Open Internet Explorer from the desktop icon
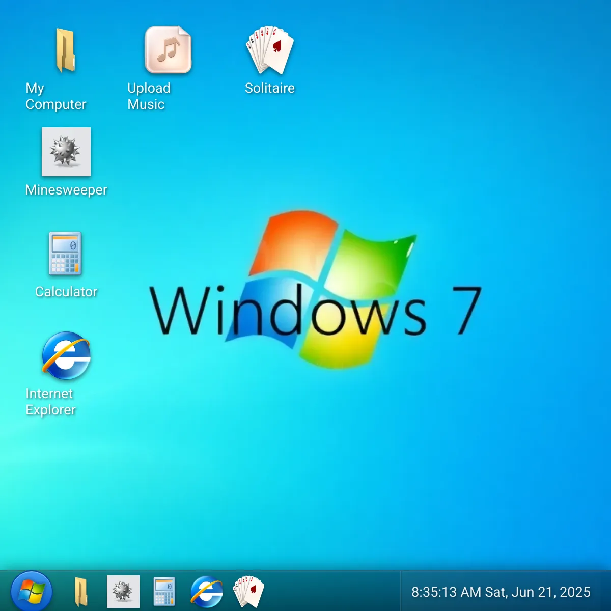The image size is (611, 611). click(x=66, y=355)
